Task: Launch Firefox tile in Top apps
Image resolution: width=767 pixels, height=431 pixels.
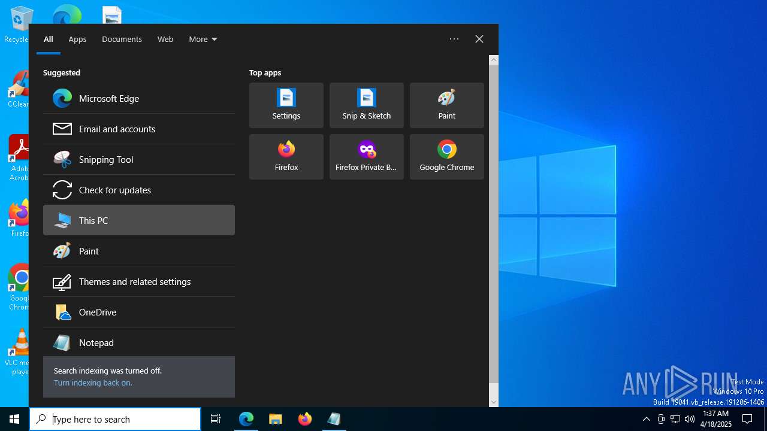Action: pyautogui.click(x=286, y=157)
